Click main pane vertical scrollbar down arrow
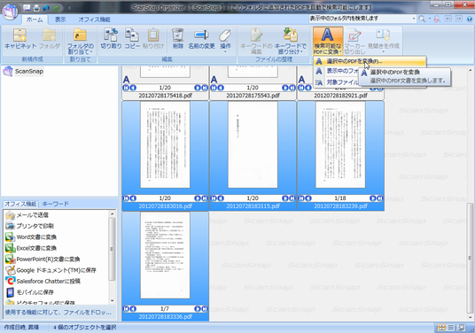 (471, 317)
